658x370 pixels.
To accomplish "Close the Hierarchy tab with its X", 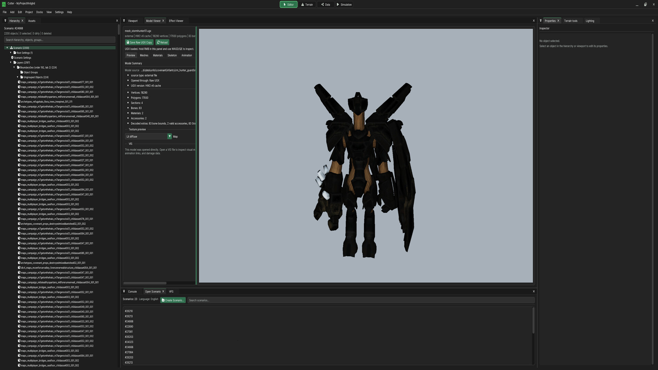I will pyautogui.click(x=22, y=21).
